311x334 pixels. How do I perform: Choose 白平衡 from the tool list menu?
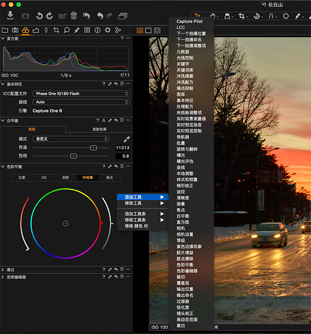[183, 215]
